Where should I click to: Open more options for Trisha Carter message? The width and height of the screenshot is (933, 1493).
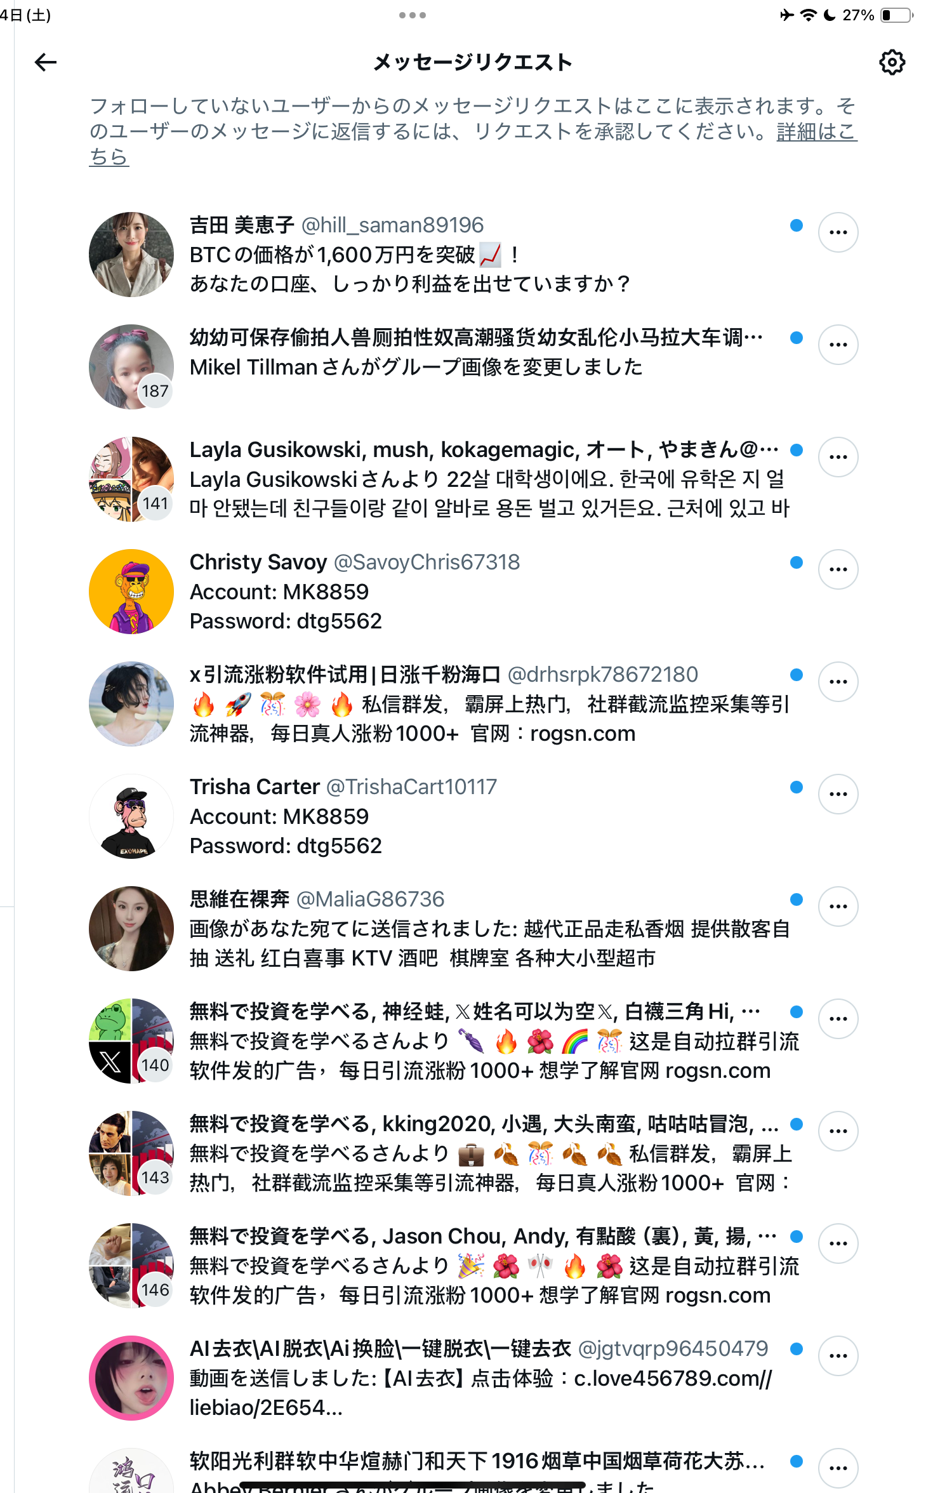(838, 794)
